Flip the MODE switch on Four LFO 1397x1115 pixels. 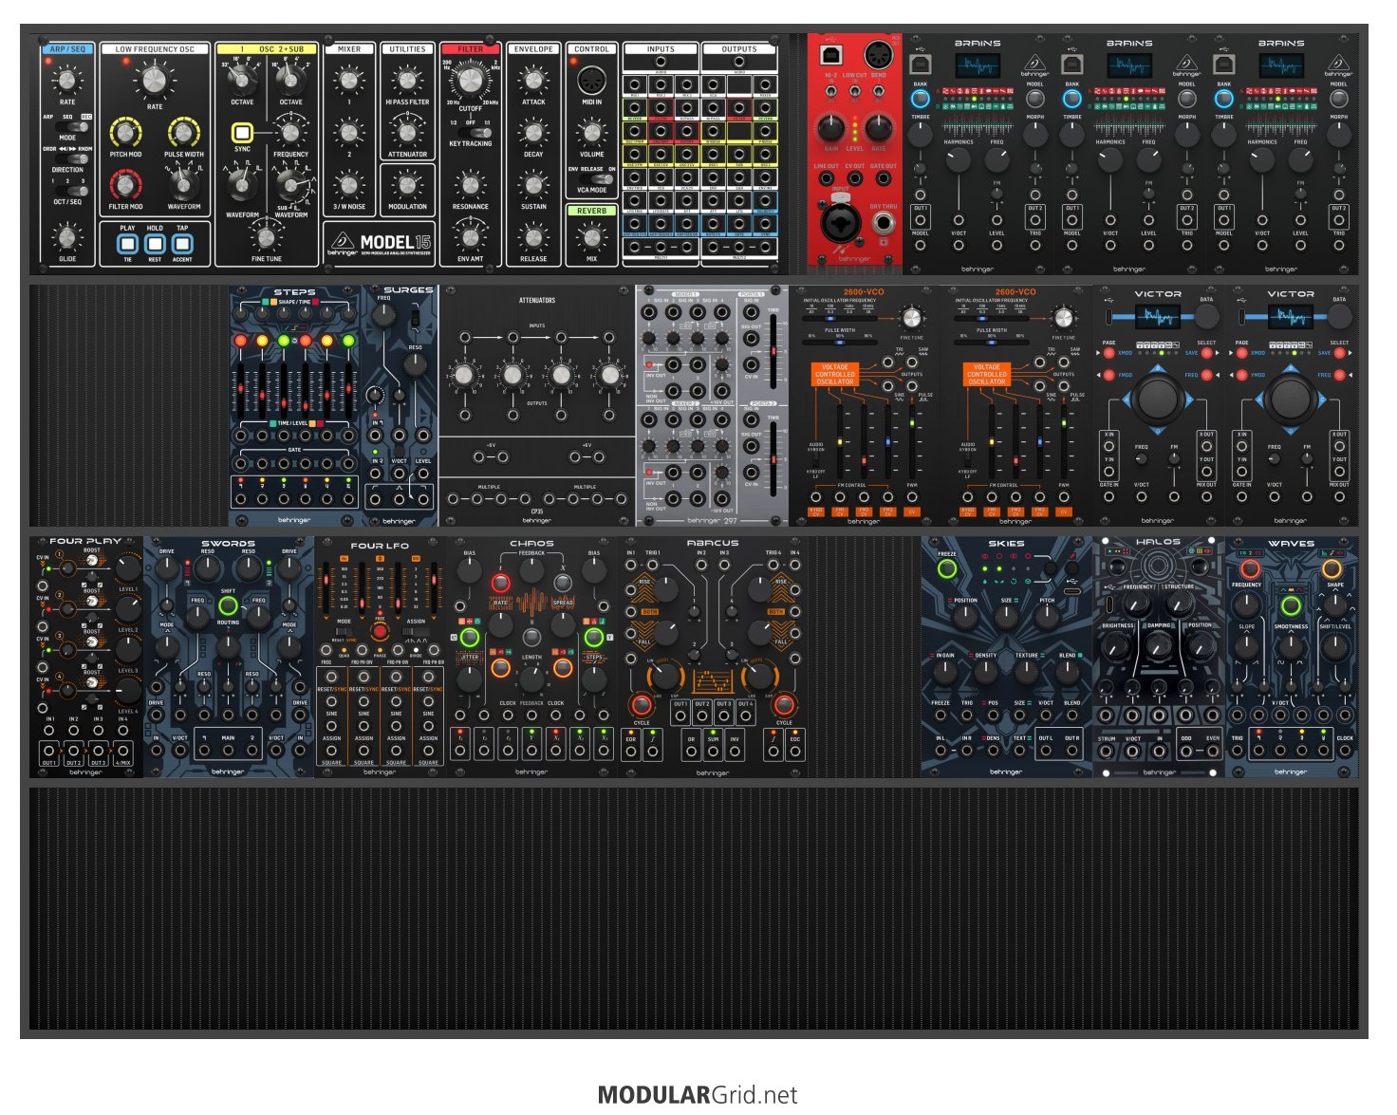click(345, 631)
